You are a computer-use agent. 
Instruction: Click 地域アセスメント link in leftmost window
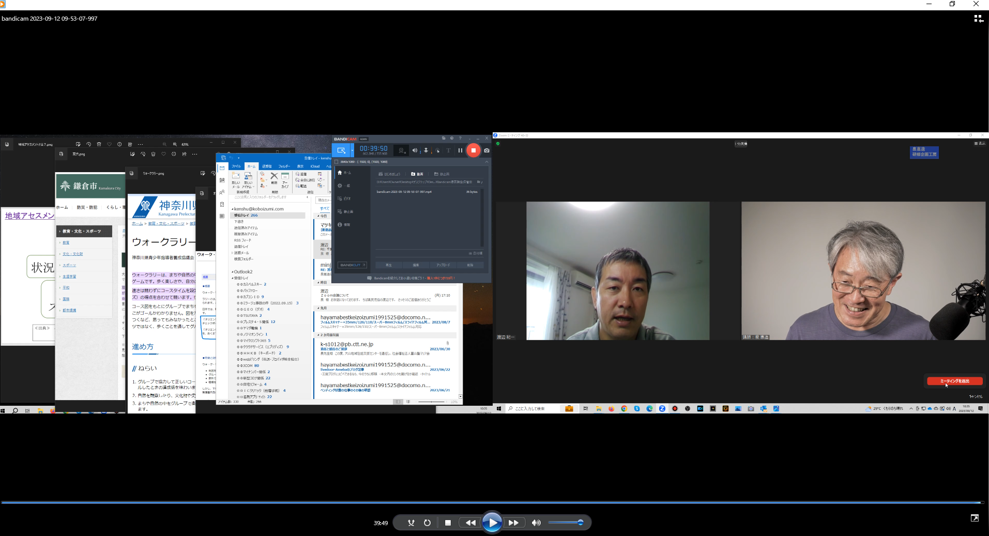coord(29,216)
